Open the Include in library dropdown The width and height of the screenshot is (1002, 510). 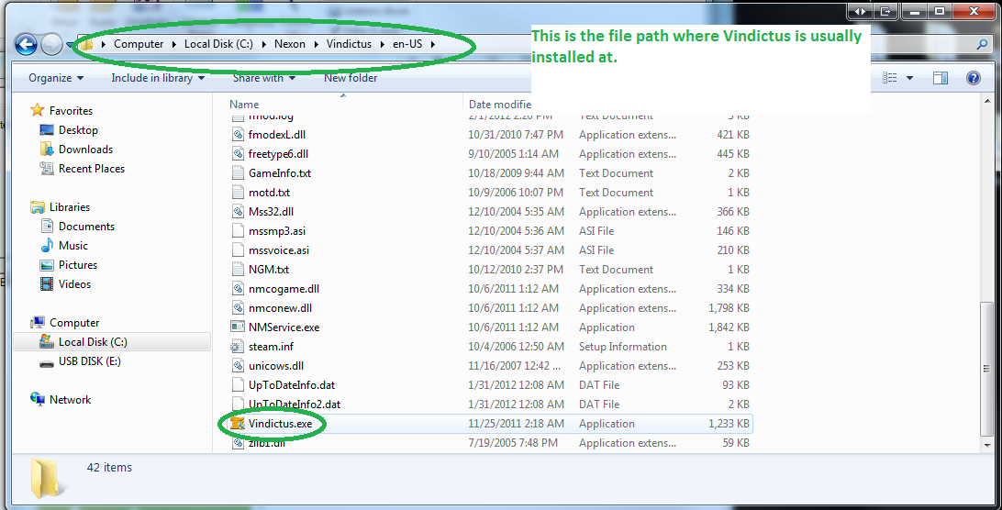pyautogui.click(x=158, y=78)
